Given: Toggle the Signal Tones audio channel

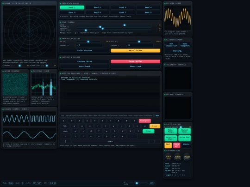Looking at the screenshot, I should pos(184,131).
